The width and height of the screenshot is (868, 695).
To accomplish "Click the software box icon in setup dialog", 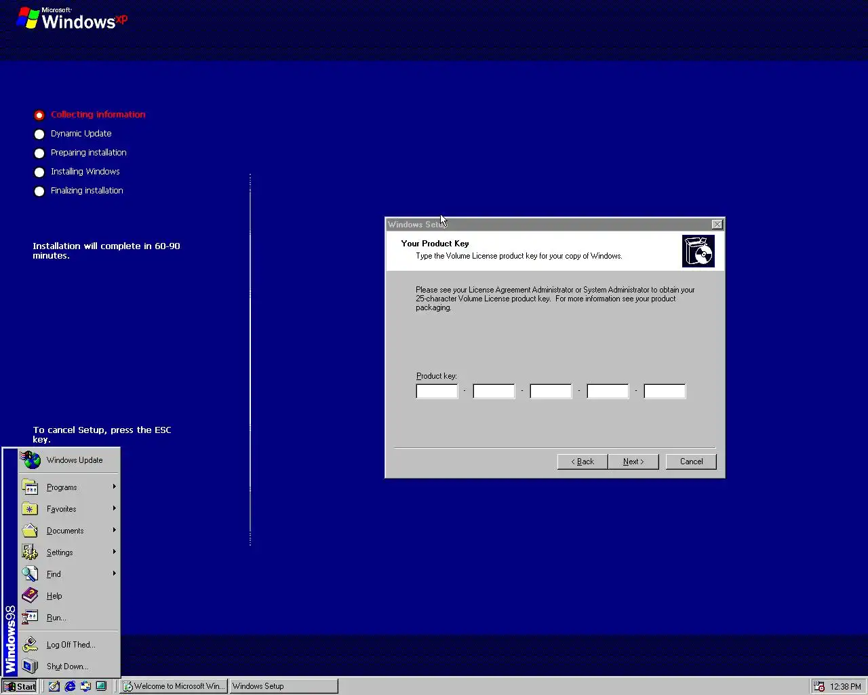I will point(698,251).
